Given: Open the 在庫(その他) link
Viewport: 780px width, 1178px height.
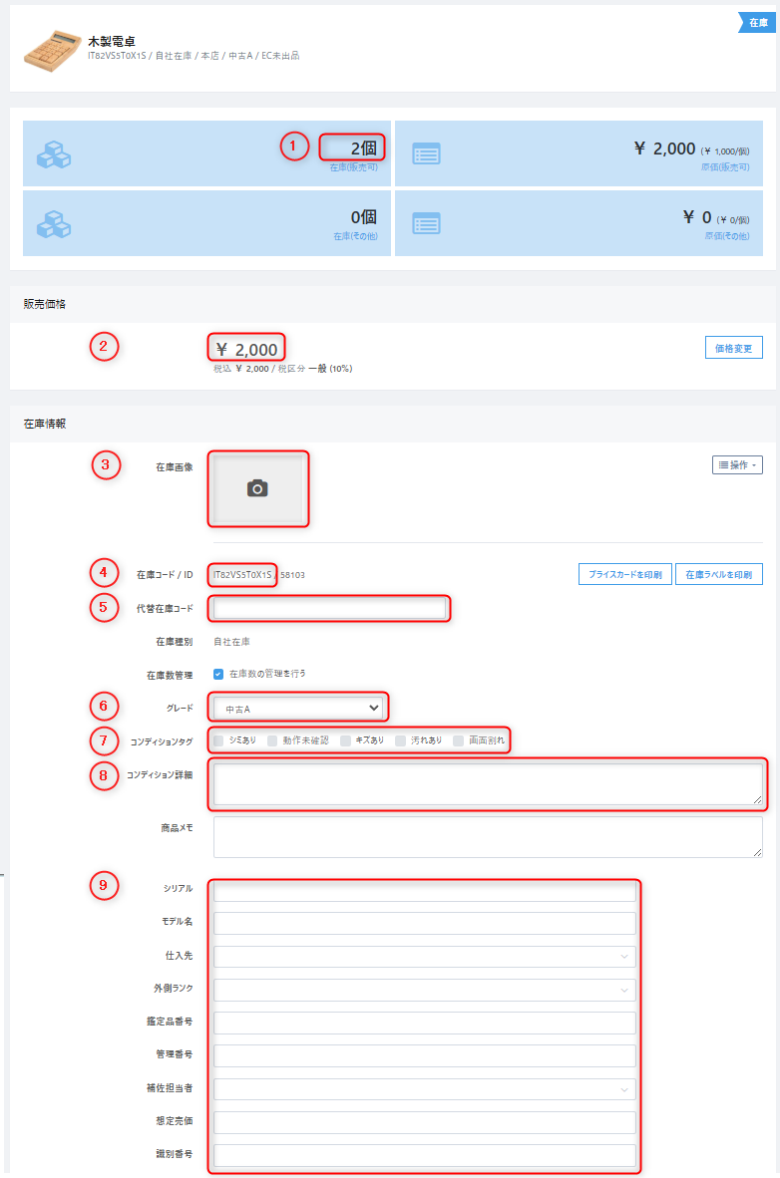Looking at the screenshot, I should 355,236.
